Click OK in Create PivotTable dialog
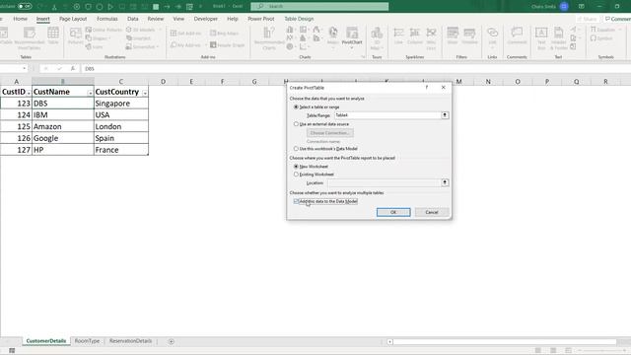631x355 pixels. click(393, 212)
